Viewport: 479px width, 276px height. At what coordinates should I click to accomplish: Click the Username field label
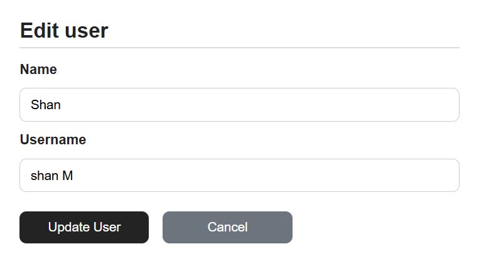(x=53, y=140)
